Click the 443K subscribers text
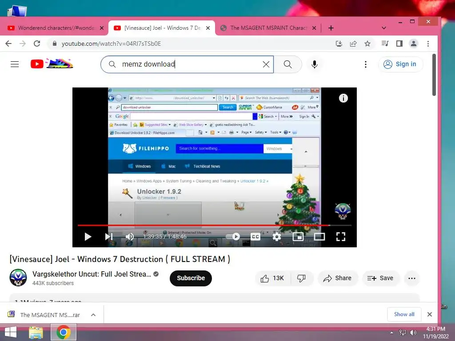Screen dimensions: 455x341 [x=53, y=283]
